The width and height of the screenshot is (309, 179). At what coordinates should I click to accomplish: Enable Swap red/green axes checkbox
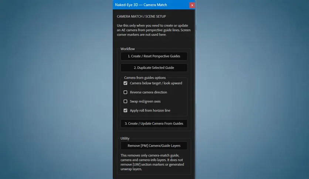[125, 101]
